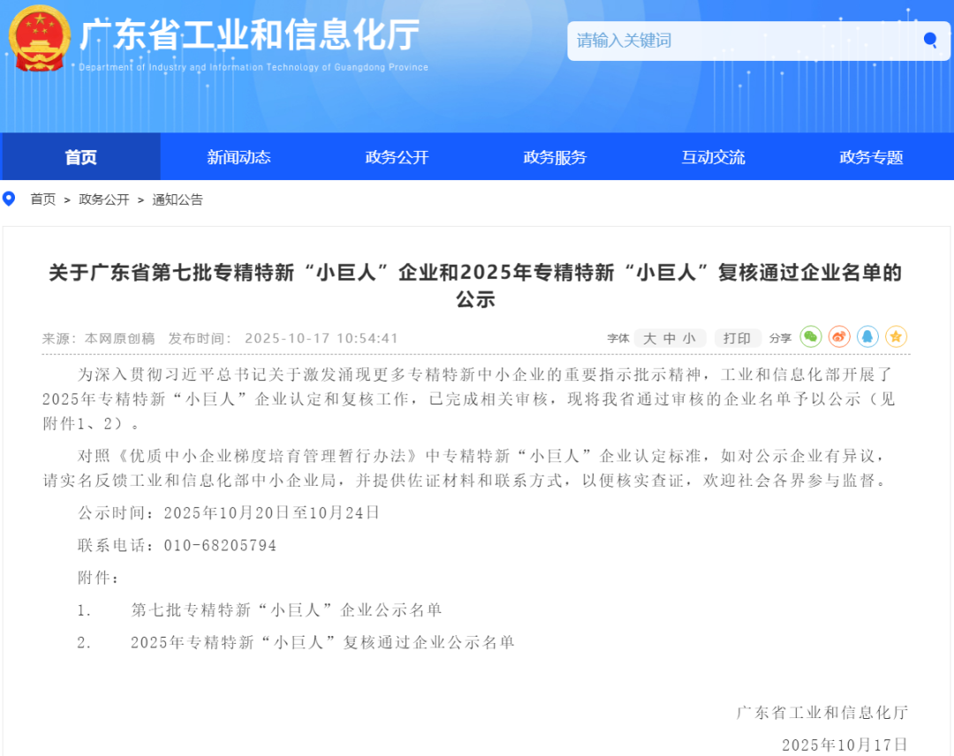Share the article on Weibo
Screen dimensions: 954x756
pos(839,336)
